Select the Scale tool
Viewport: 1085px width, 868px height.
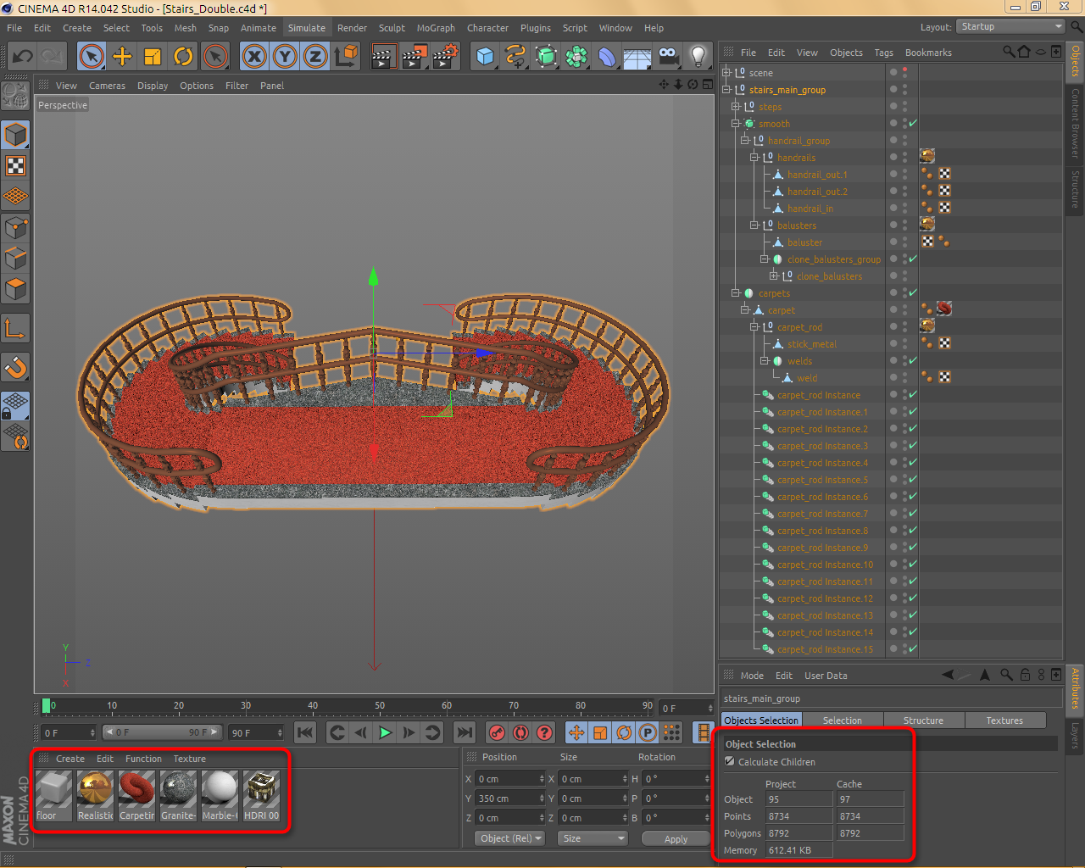(153, 57)
